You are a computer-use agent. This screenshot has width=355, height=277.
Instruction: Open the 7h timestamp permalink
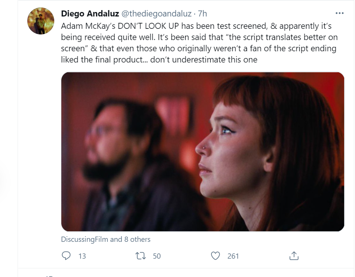[202, 13]
